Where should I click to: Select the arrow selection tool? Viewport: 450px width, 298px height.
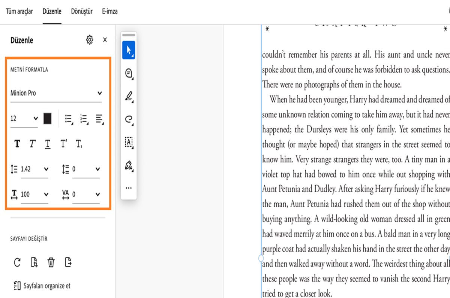(x=129, y=50)
